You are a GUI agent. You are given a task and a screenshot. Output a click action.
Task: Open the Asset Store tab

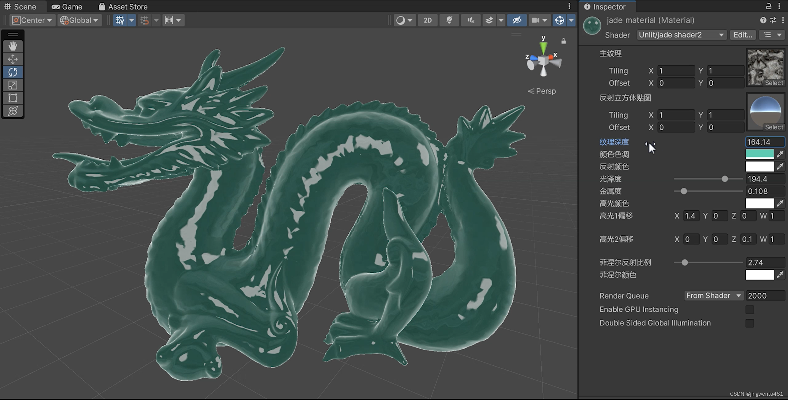123,6
